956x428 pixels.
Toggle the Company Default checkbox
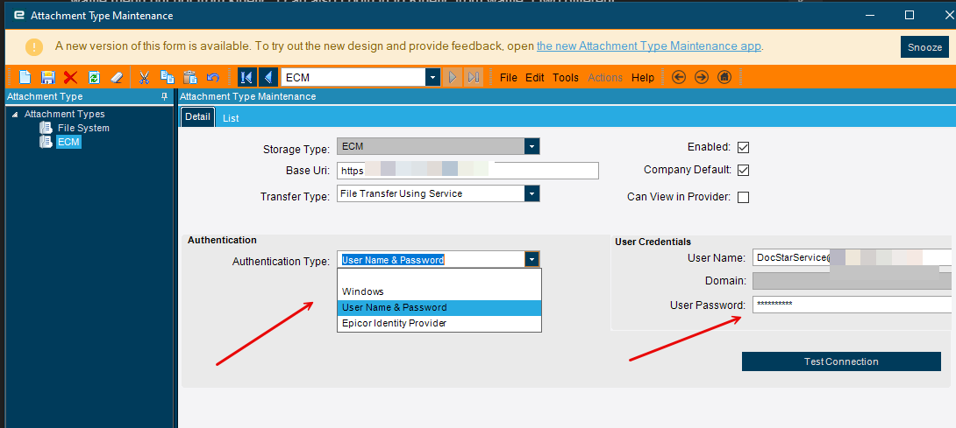743,171
